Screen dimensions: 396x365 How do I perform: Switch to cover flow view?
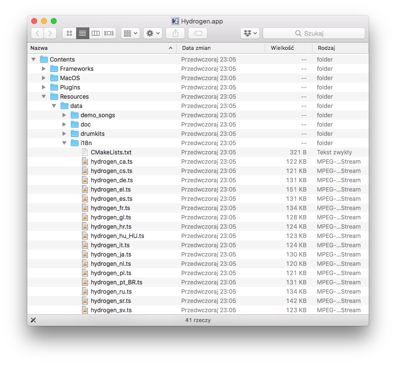coord(108,33)
